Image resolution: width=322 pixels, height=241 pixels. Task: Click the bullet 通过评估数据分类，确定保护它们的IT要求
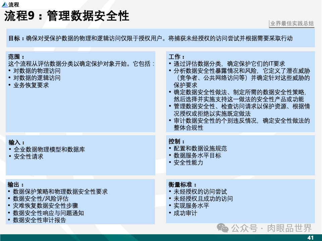(229, 64)
